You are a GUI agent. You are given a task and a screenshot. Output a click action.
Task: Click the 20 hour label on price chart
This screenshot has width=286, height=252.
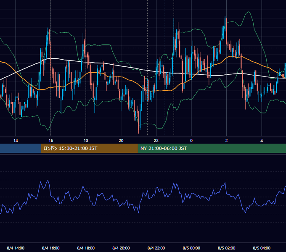coord(121,141)
